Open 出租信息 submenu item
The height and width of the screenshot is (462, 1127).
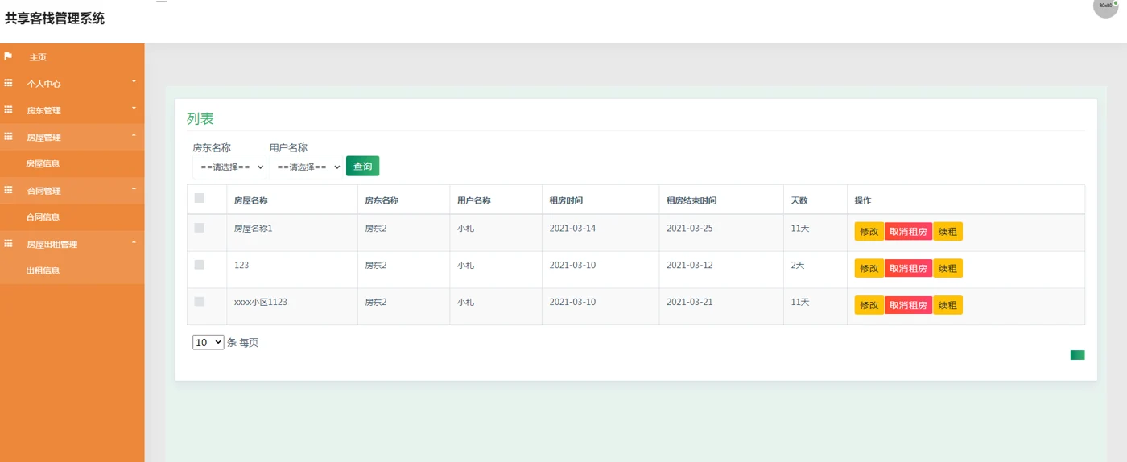pos(43,270)
